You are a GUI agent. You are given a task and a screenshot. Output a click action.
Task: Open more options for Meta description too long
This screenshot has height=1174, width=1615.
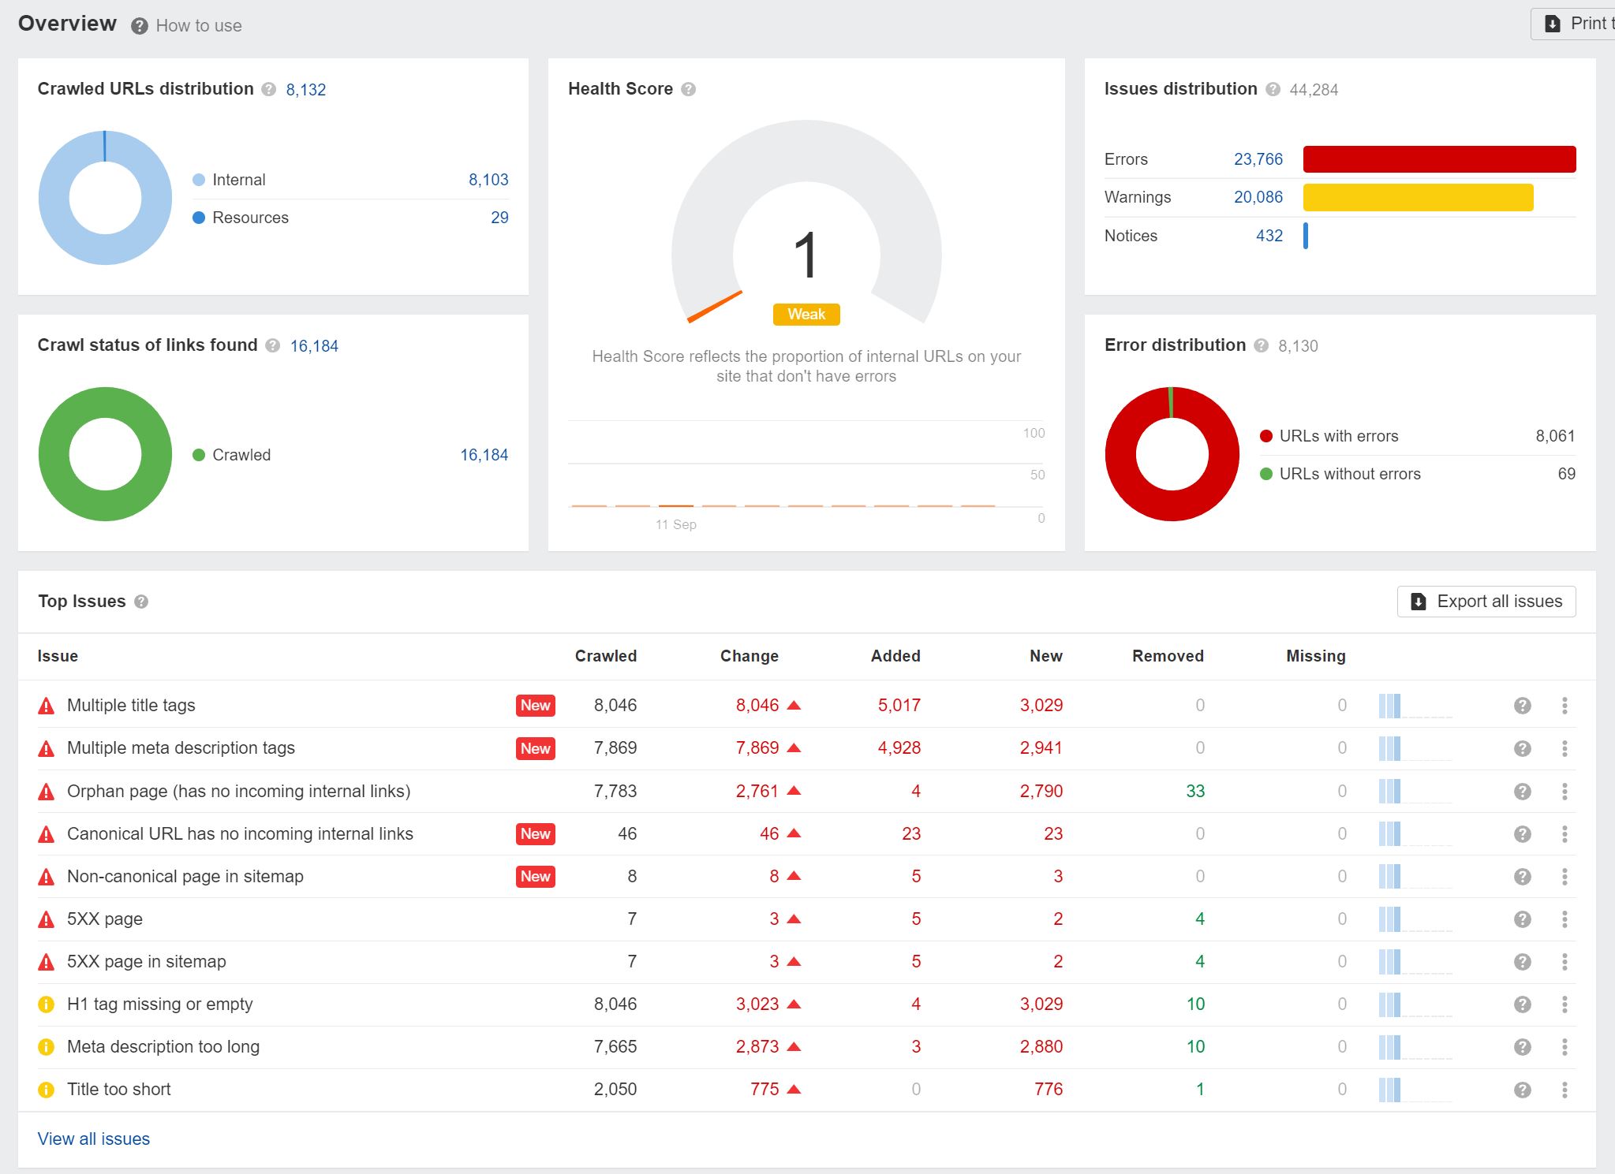pos(1565,1047)
